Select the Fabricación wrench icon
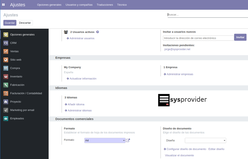 click(x=6, y=85)
